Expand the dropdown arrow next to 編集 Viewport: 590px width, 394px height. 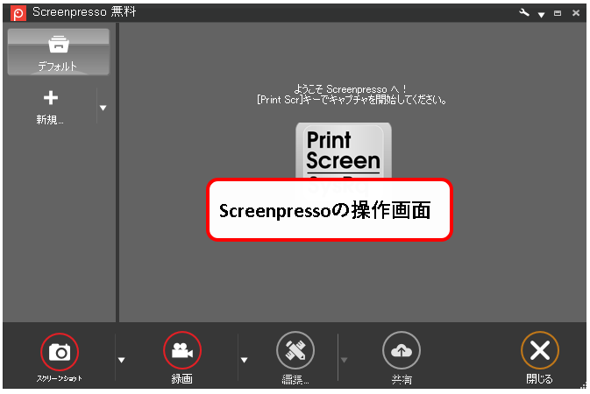344,360
